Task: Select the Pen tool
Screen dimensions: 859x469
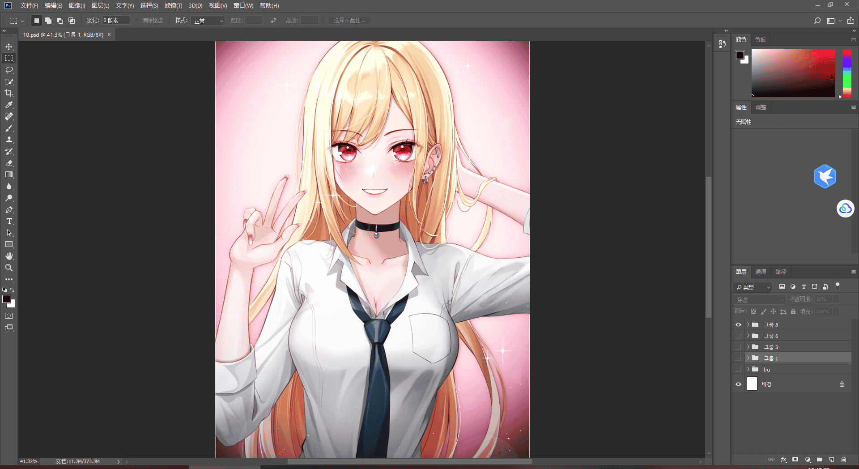Action: pos(9,209)
